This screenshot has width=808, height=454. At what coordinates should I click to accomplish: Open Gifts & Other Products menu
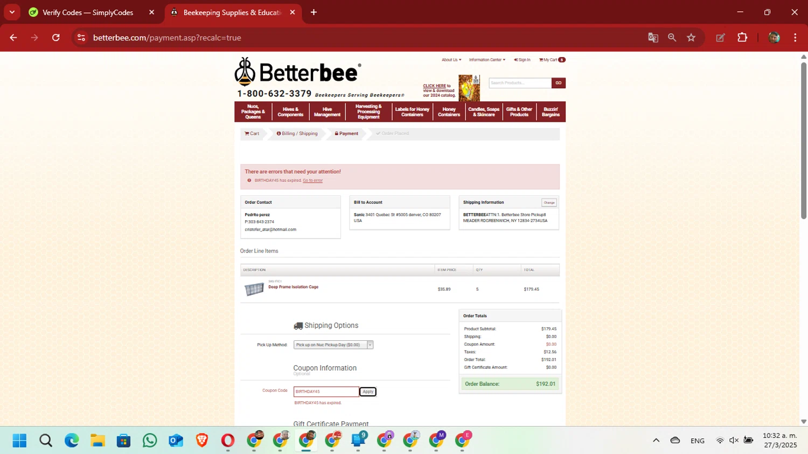coord(519,111)
